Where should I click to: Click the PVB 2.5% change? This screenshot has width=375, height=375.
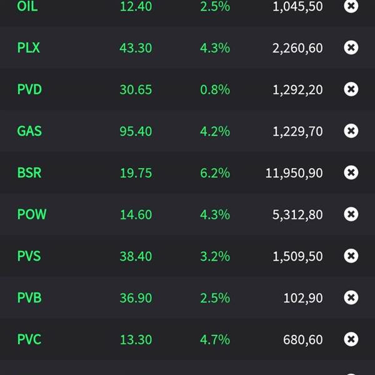(x=215, y=297)
